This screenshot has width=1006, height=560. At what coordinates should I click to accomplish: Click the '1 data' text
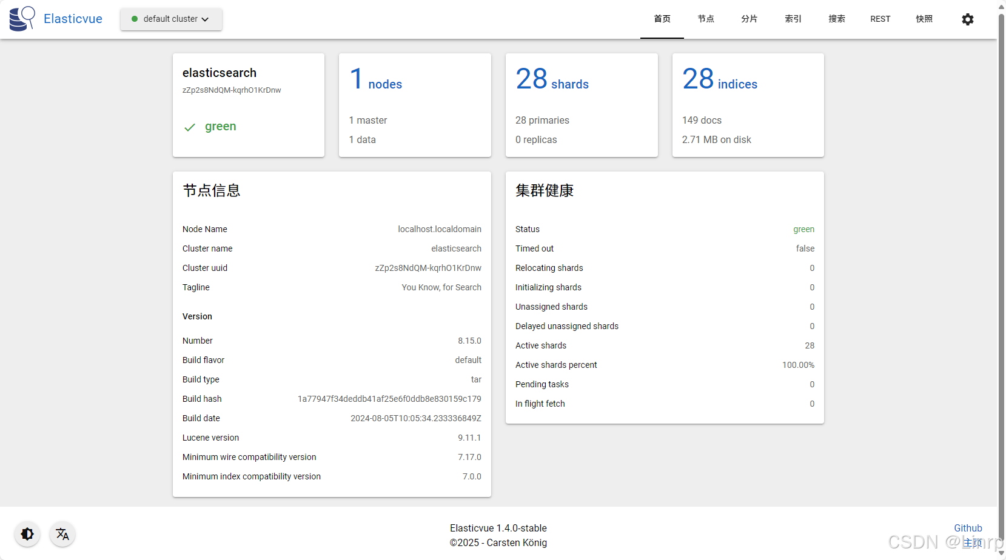point(363,139)
